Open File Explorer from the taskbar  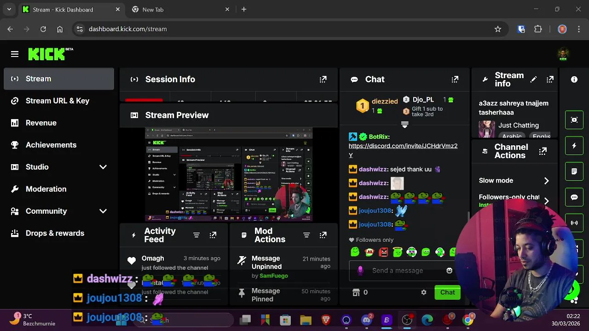tap(306, 320)
